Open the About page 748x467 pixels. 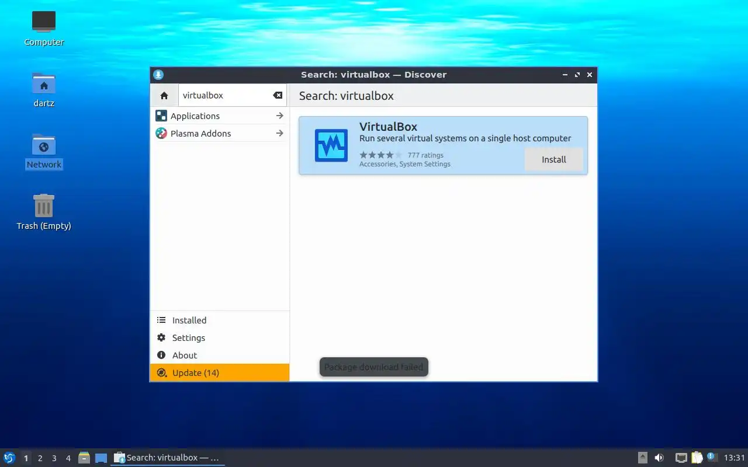[x=220, y=356]
